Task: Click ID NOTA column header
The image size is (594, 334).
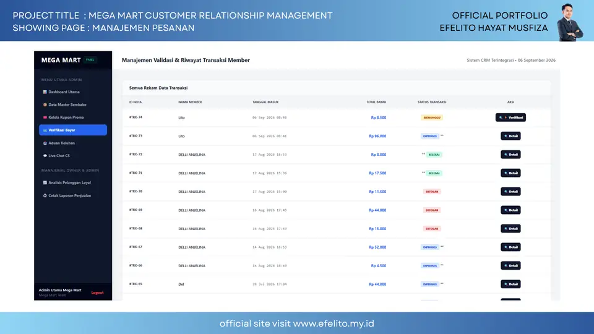Action: [136, 102]
